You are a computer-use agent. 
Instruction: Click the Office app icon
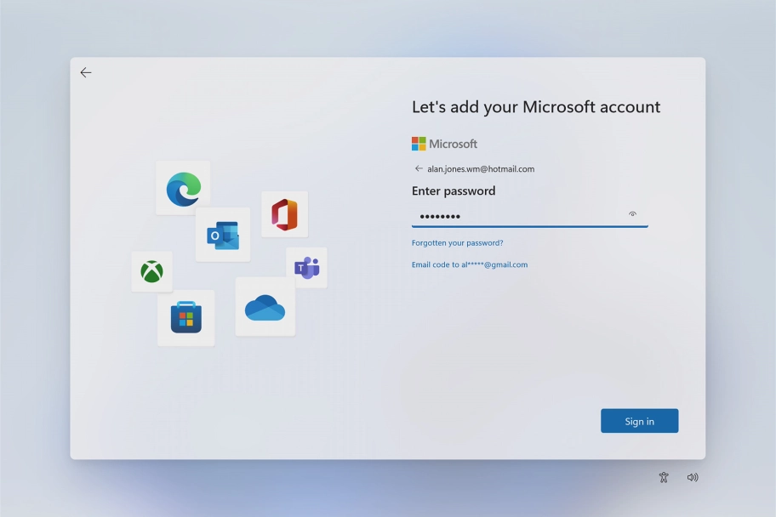pos(285,214)
